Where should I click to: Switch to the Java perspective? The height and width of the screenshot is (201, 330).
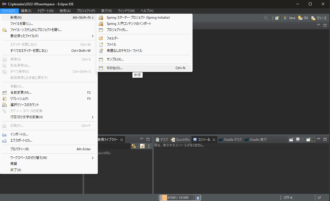[289, 18]
